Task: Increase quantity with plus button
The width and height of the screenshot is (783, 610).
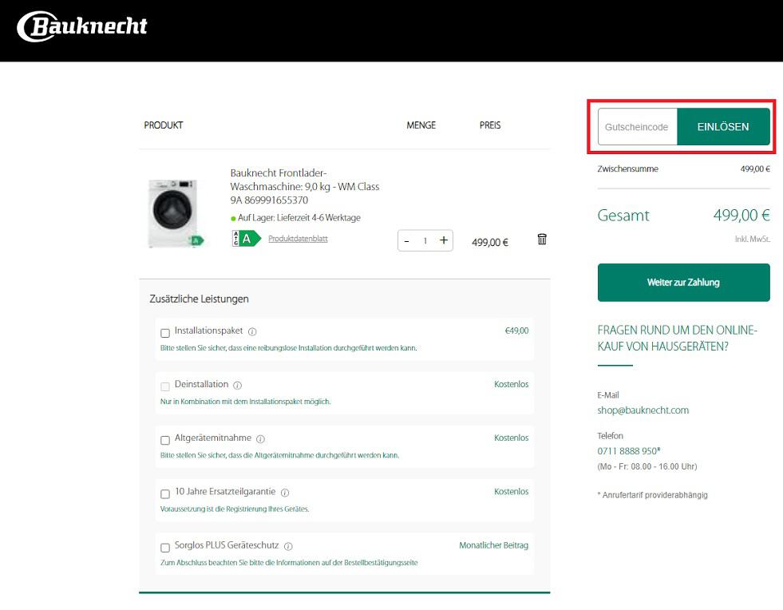Action: coord(444,240)
